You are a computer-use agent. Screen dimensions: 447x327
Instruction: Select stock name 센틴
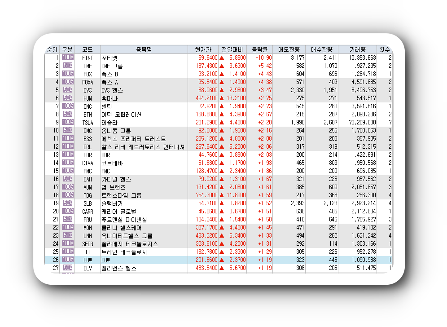click(107, 106)
